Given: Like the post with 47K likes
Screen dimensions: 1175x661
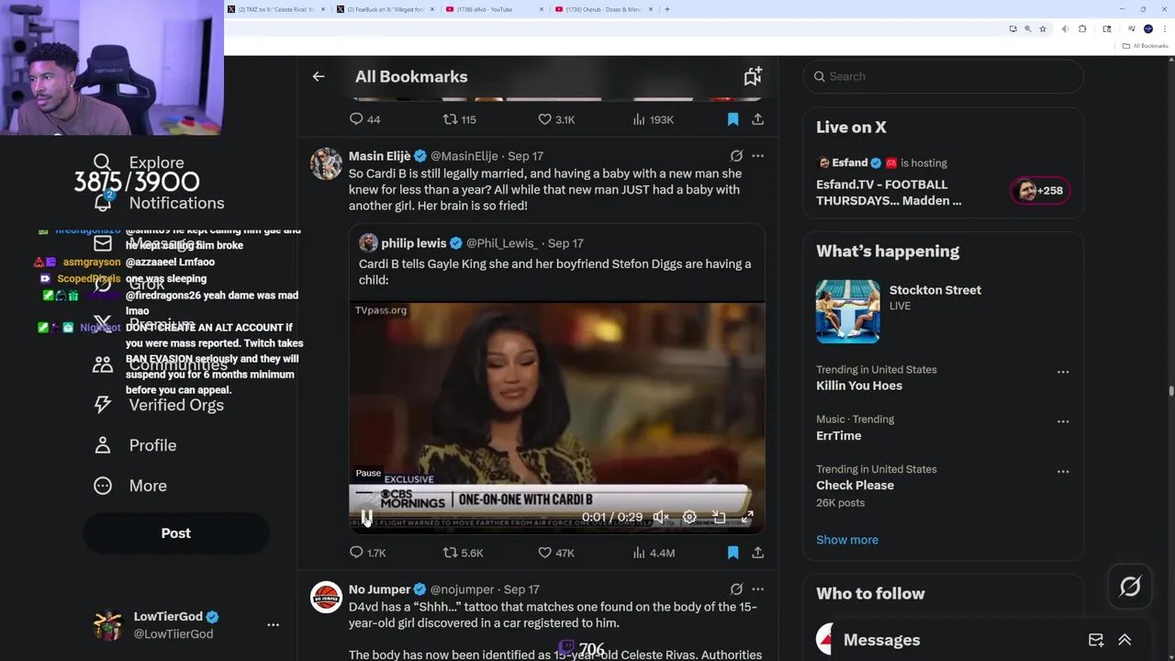Looking at the screenshot, I should pos(555,553).
